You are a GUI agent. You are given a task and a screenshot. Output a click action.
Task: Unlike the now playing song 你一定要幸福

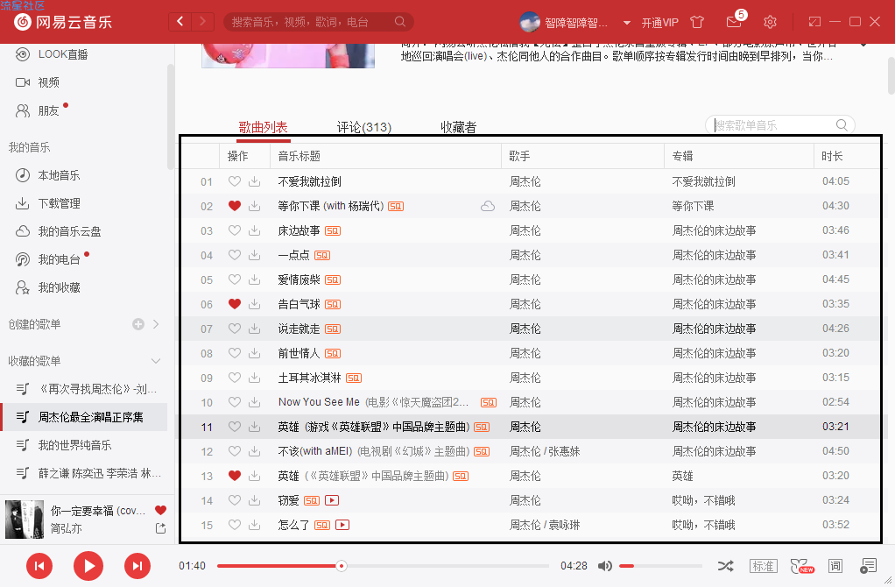(x=160, y=511)
